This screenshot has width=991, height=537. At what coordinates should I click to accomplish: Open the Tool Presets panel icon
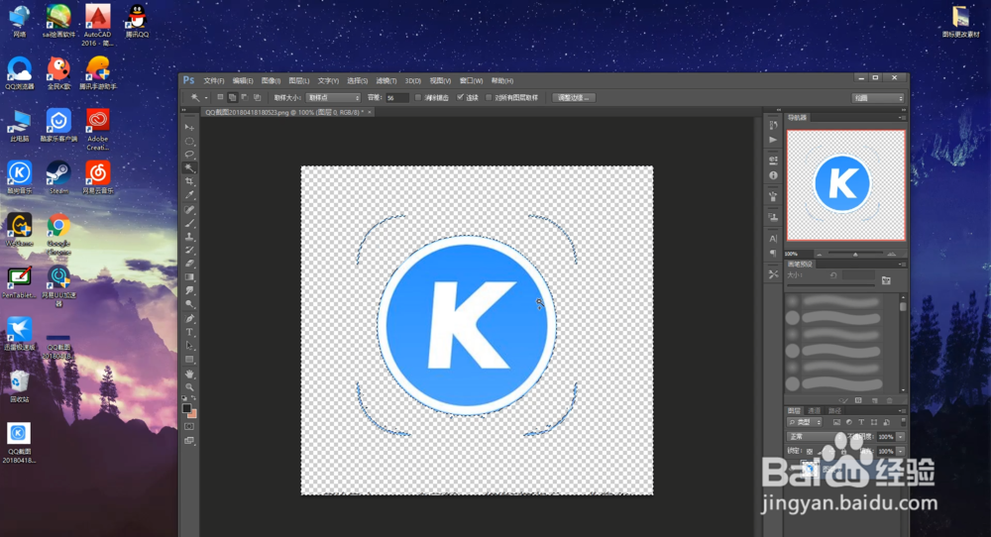pos(773,274)
